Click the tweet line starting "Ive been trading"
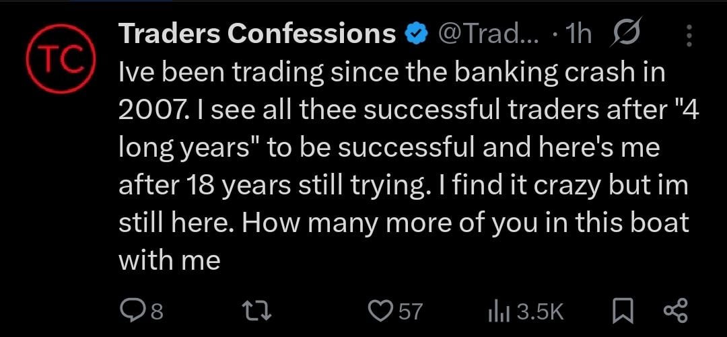 [391, 73]
